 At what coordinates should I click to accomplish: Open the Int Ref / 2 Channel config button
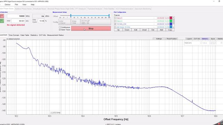(x=64, y=22)
